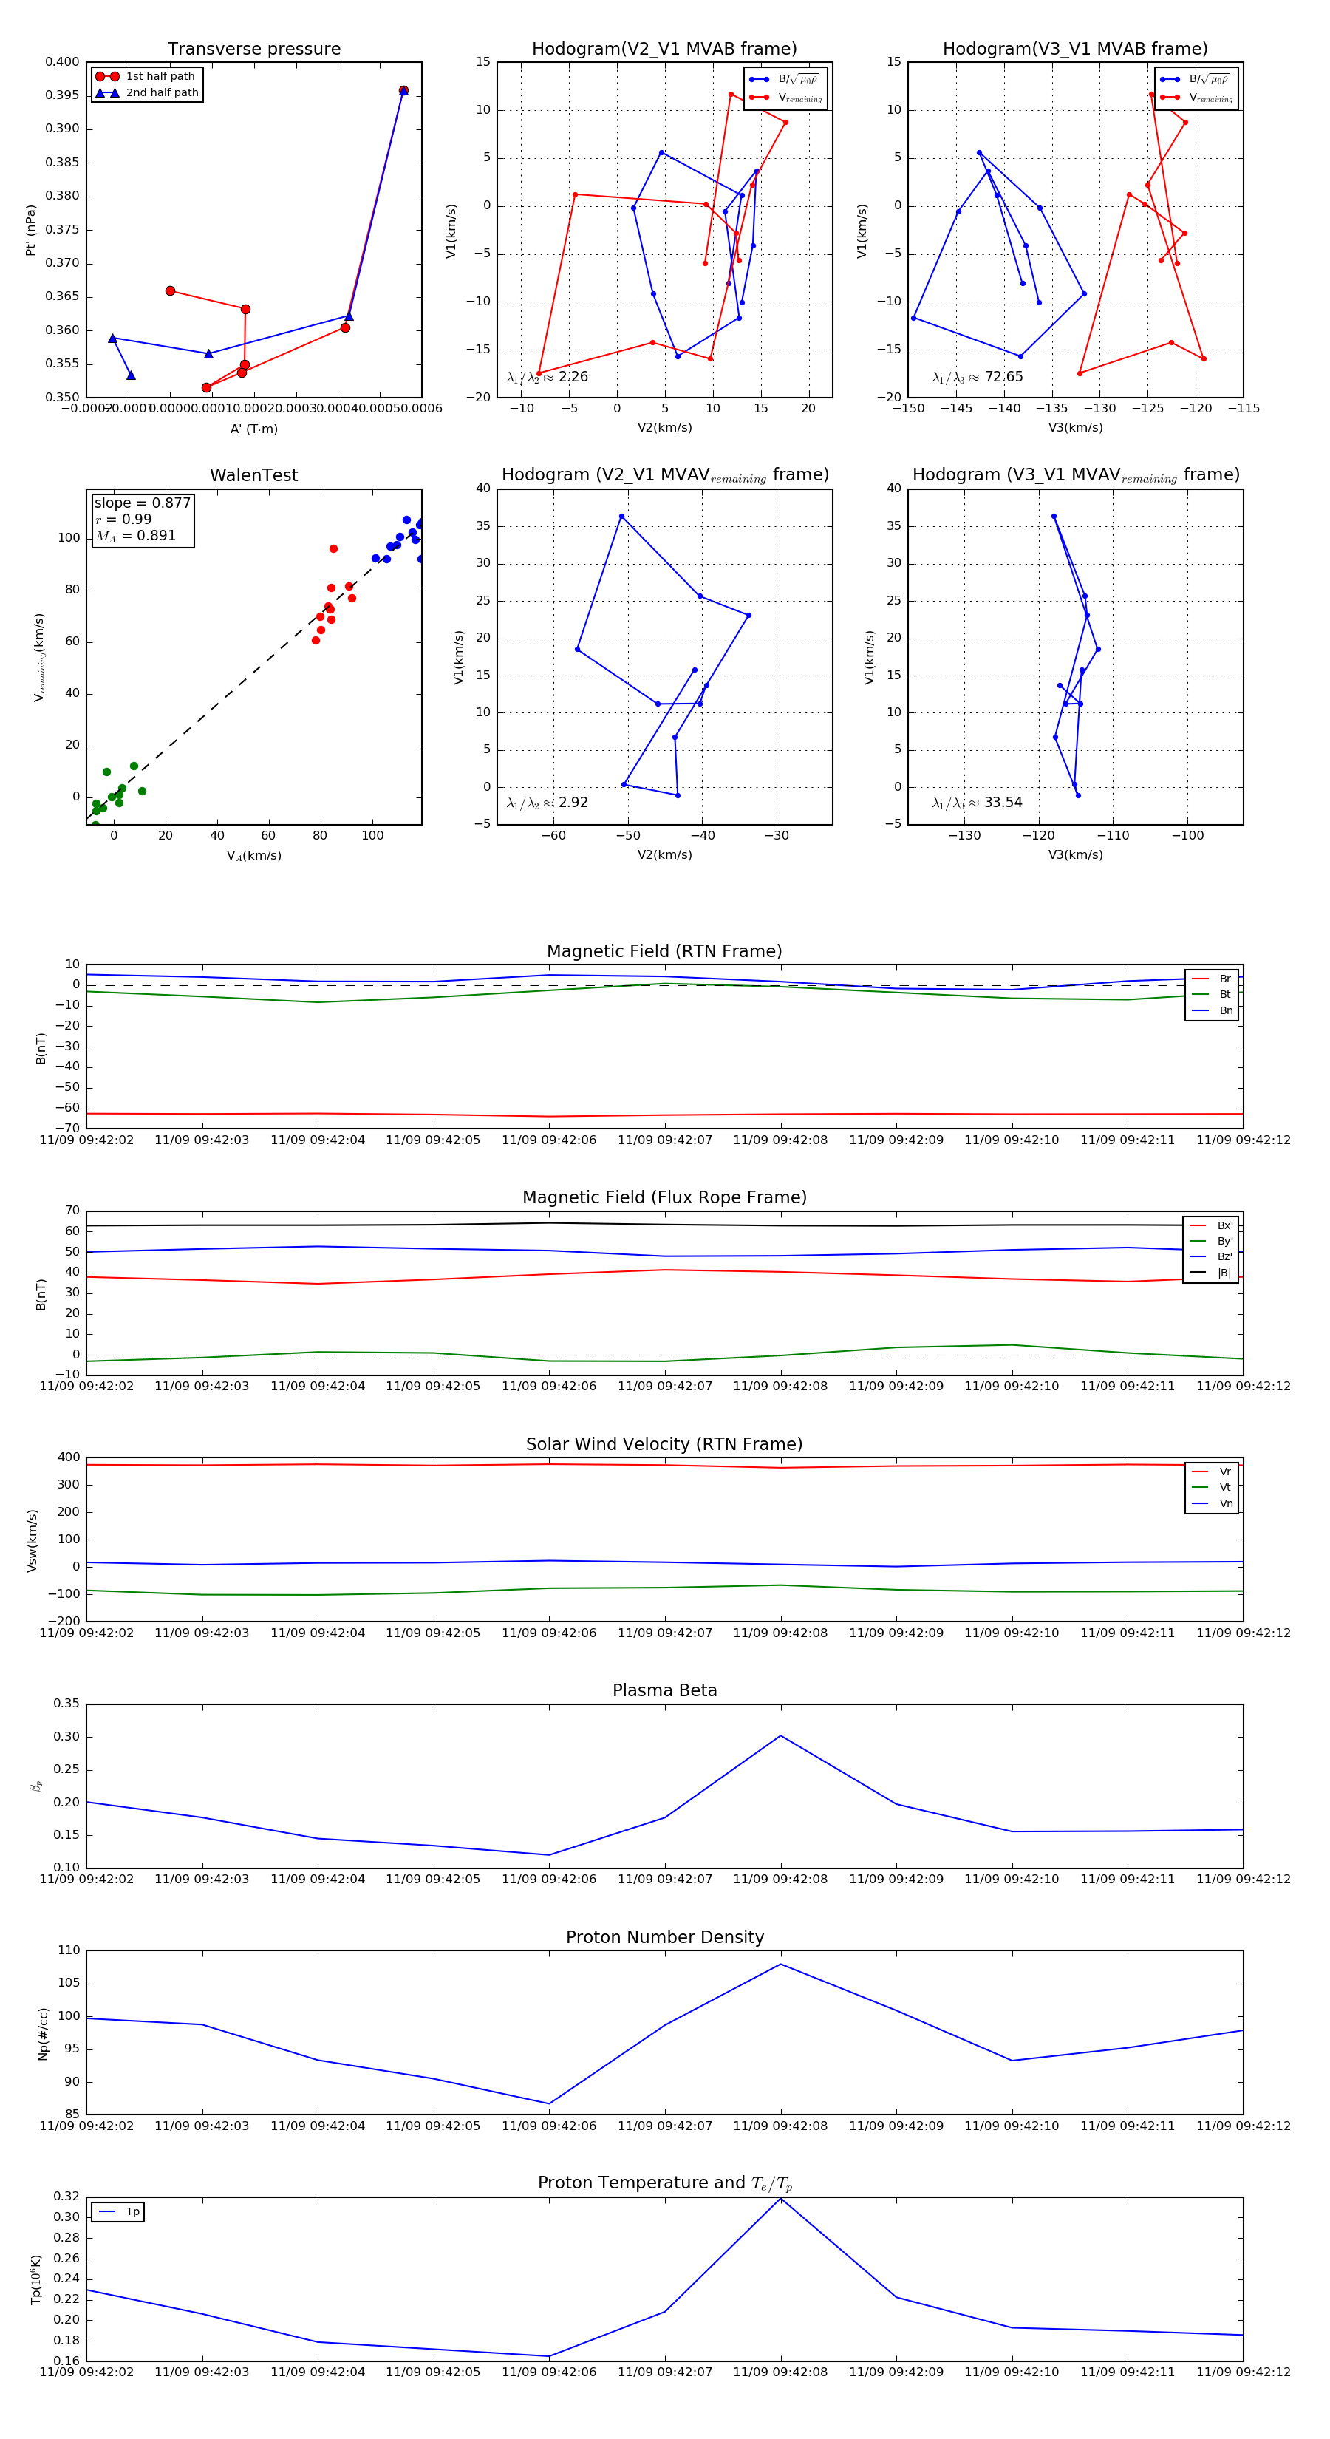Image resolution: width=1330 pixels, height=2439 pixels.
Task: Click the 'Tp(10^6K)' y-axis label
Action: (36, 2279)
